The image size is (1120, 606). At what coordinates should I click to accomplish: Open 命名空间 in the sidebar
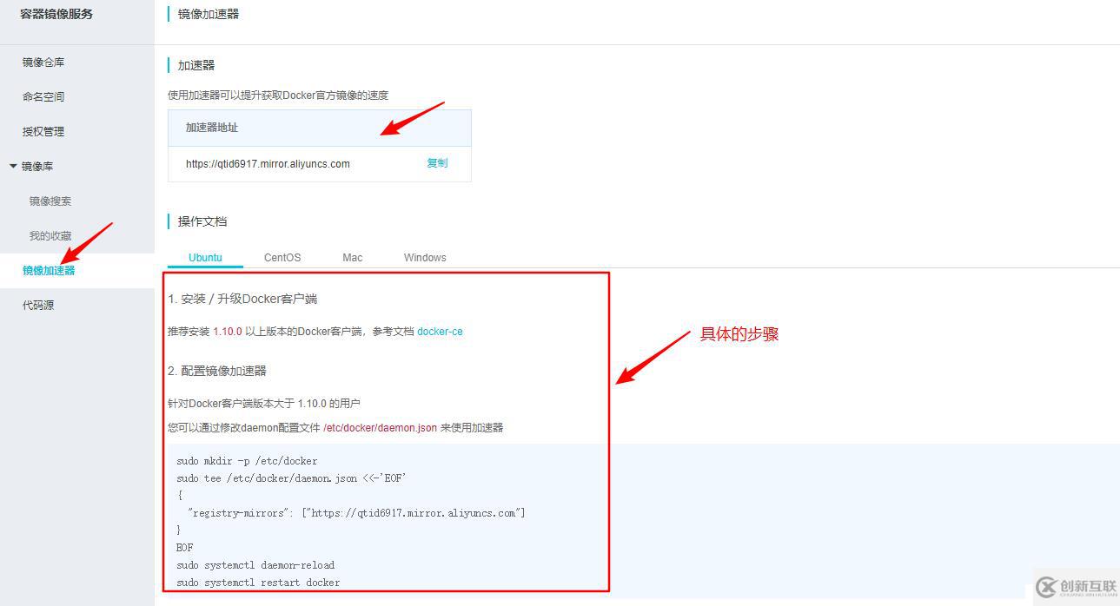[x=43, y=97]
